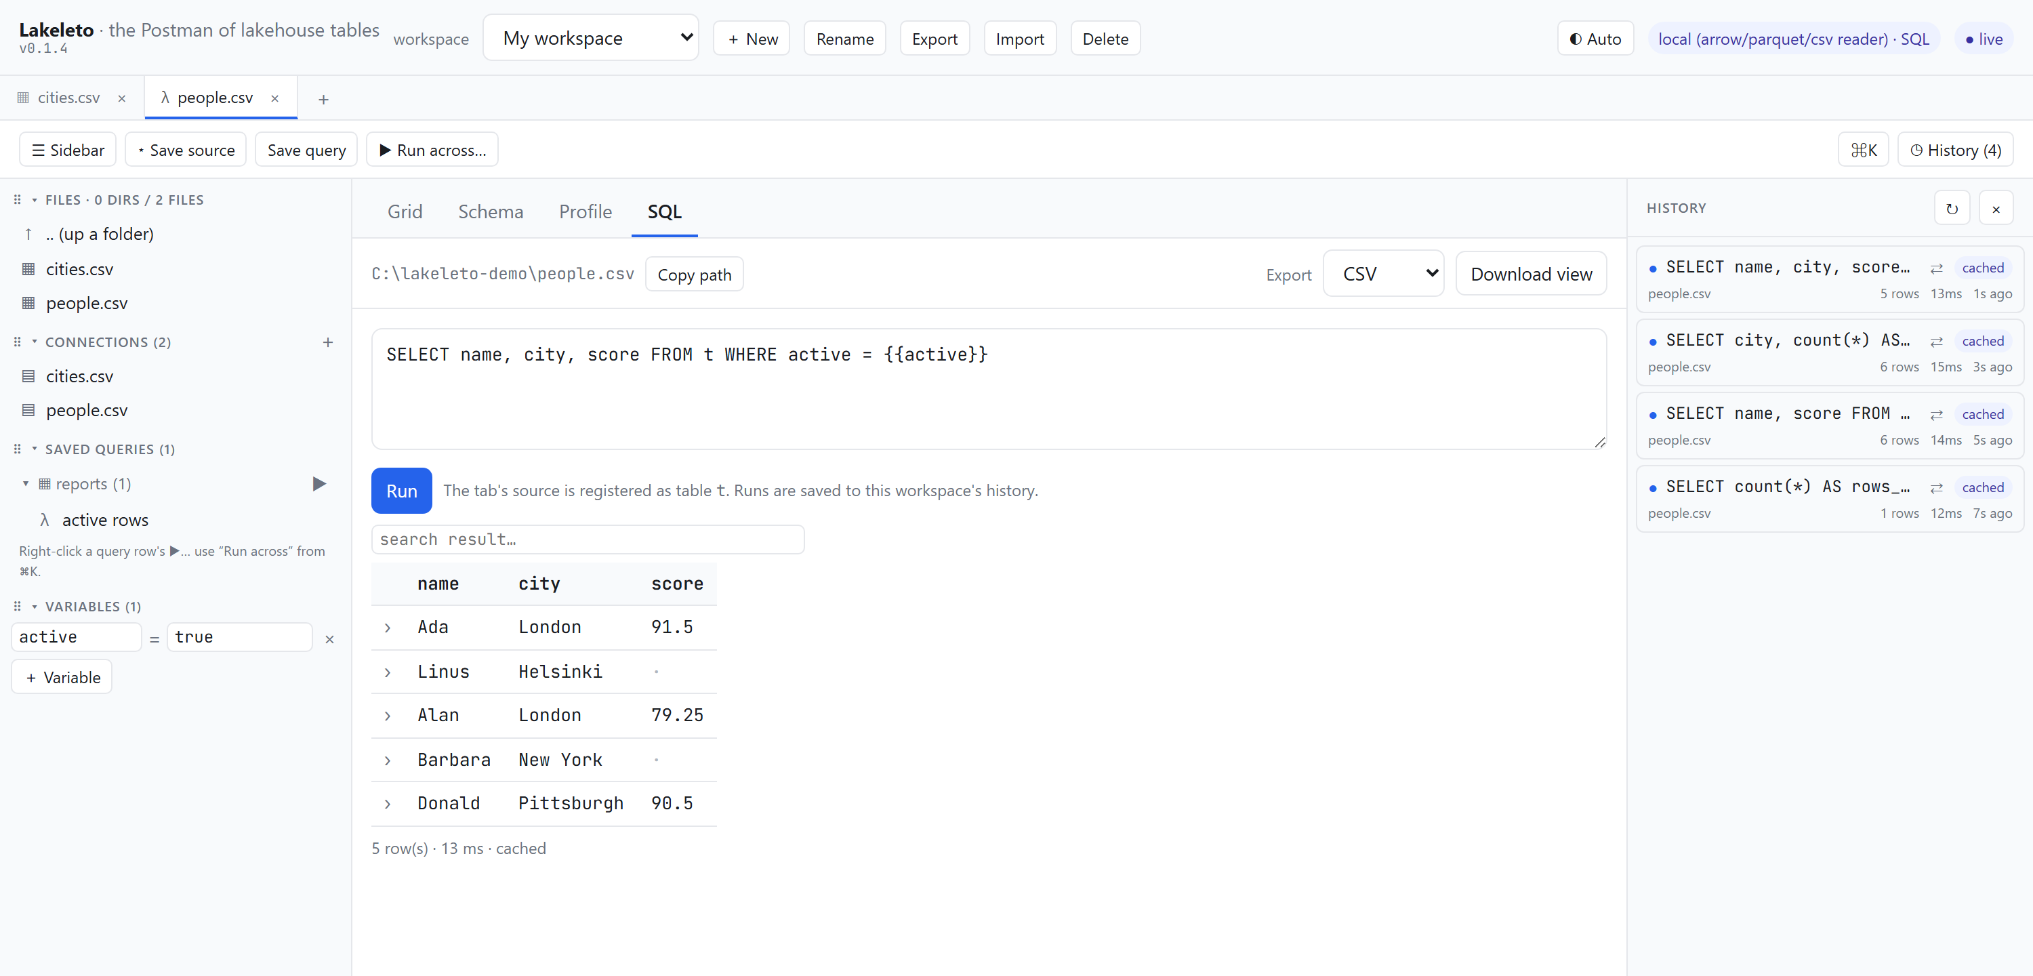Click the Copy path button
This screenshot has height=976, width=2033.
click(695, 274)
